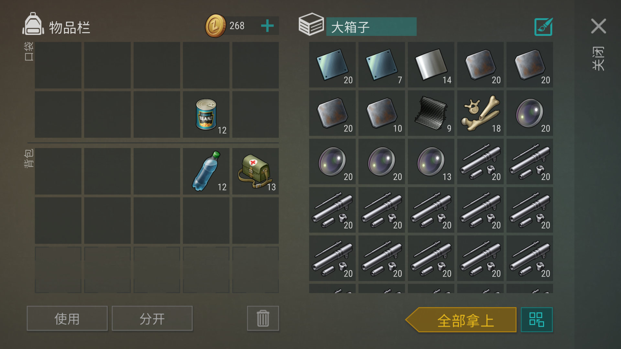This screenshot has height=349, width=621.
Task: Select the cloth mesh stack of 9
Action: [x=431, y=113]
